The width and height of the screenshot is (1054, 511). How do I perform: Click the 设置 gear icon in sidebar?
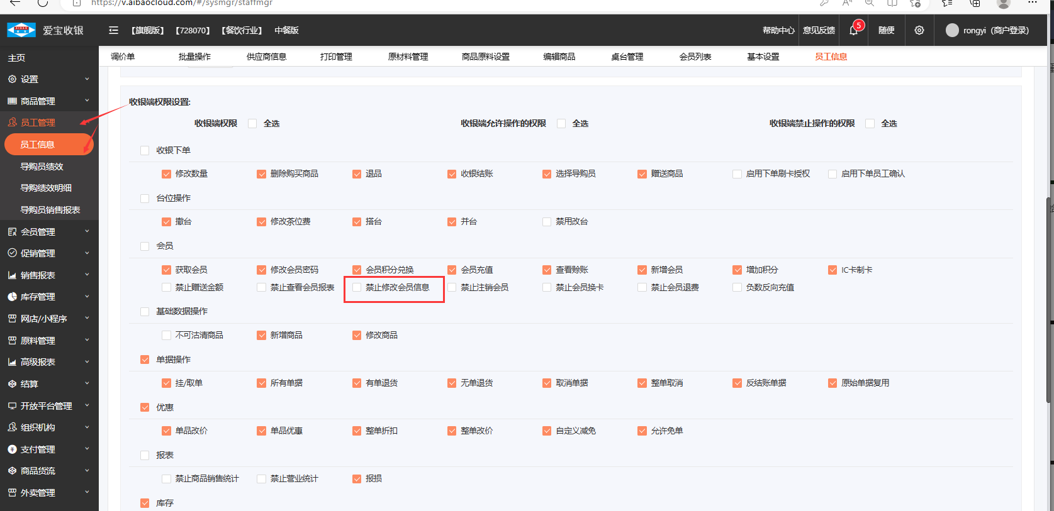coord(12,79)
